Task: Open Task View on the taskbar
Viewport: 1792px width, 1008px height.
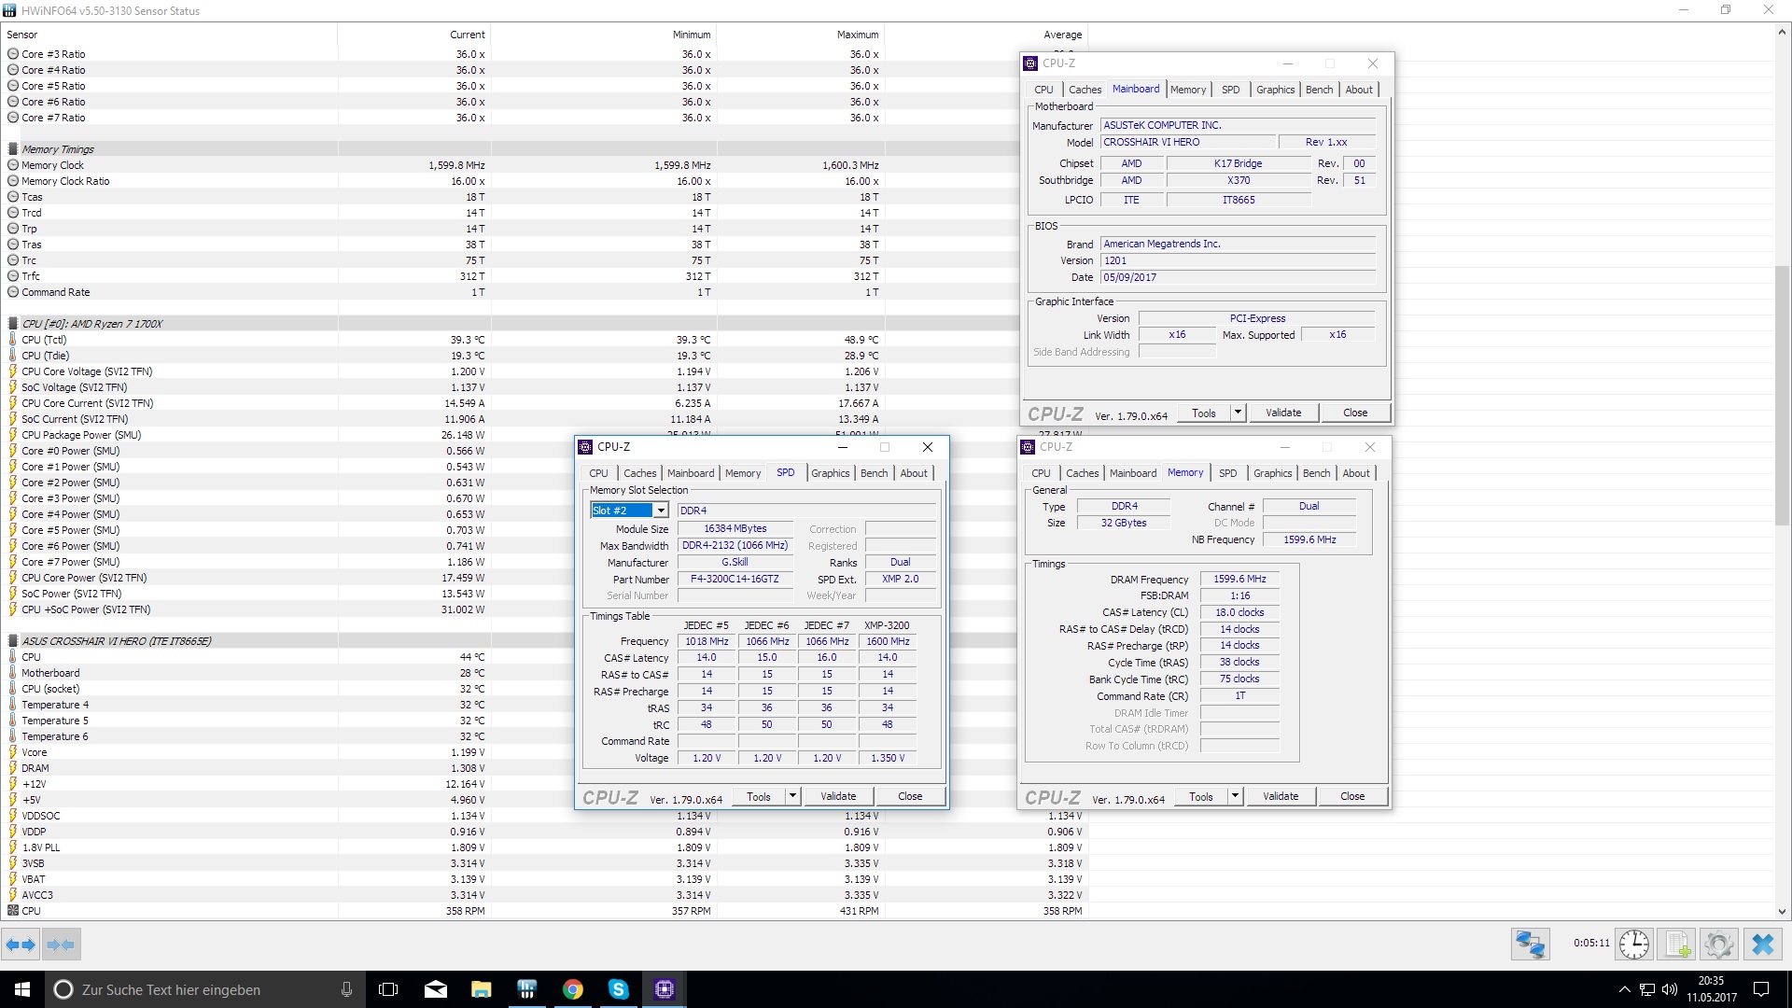Action: [388, 989]
